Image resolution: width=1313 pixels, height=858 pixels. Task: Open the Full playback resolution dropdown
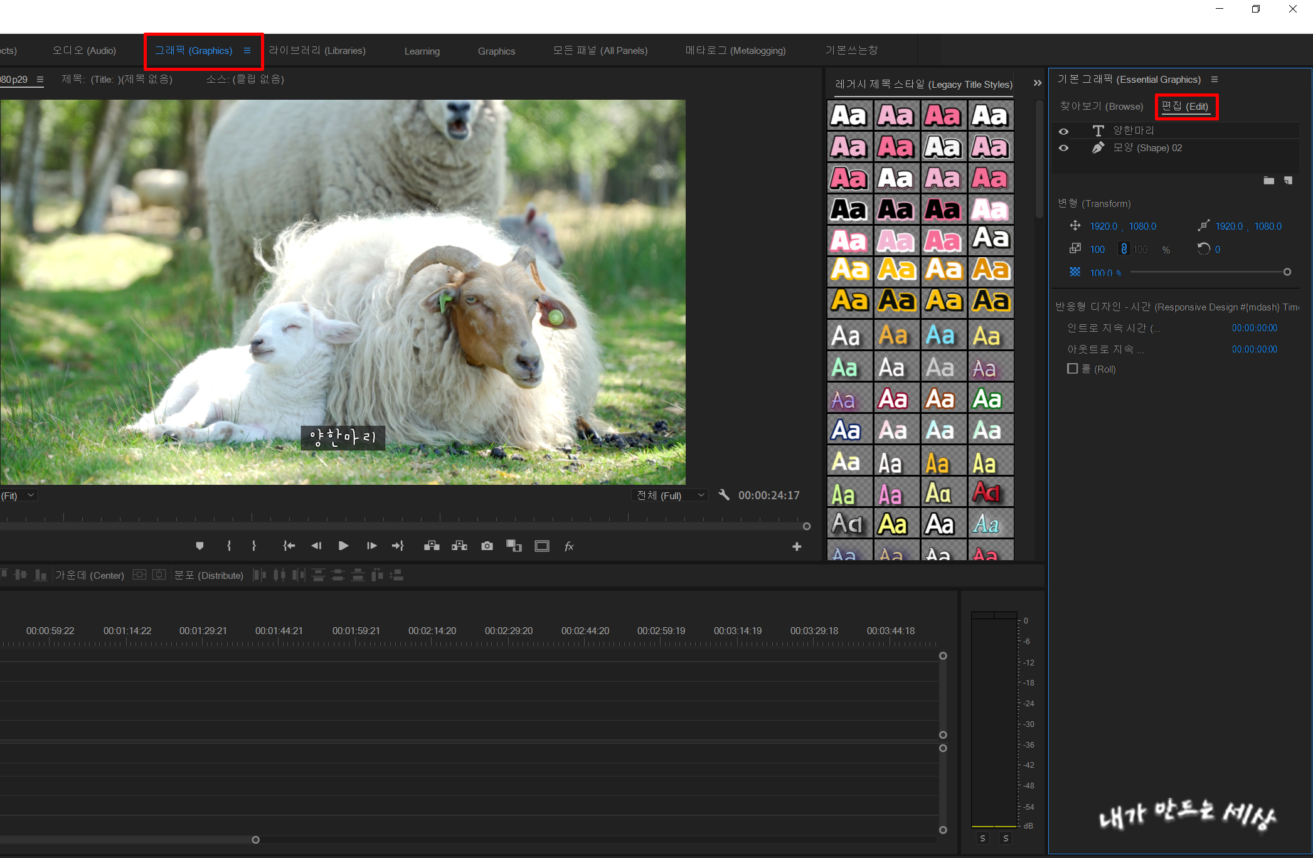670,495
